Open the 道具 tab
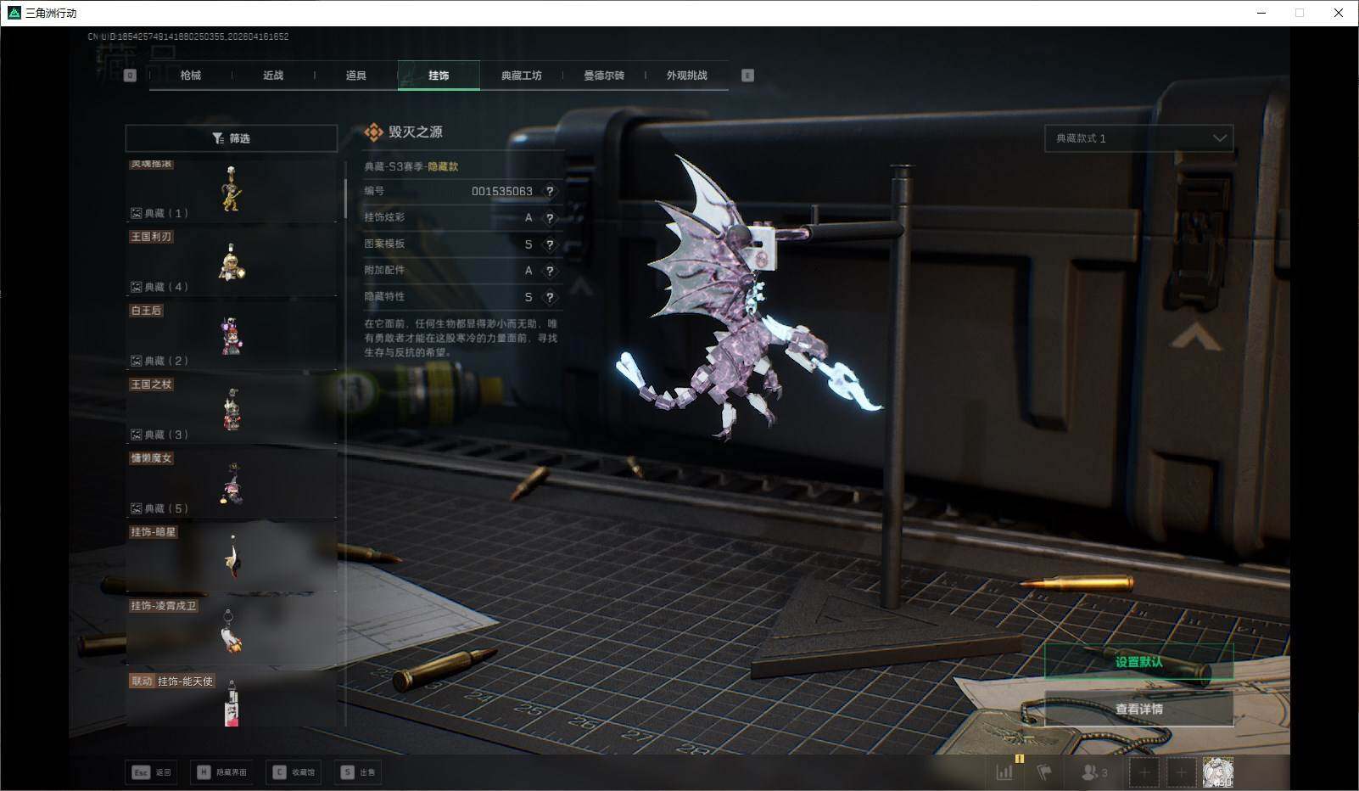This screenshot has height=791, width=1359. coord(355,76)
